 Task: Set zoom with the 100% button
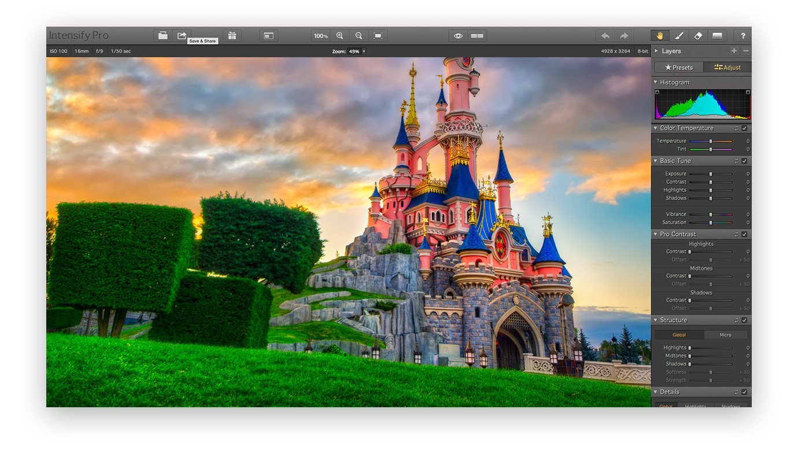tap(321, 36)
